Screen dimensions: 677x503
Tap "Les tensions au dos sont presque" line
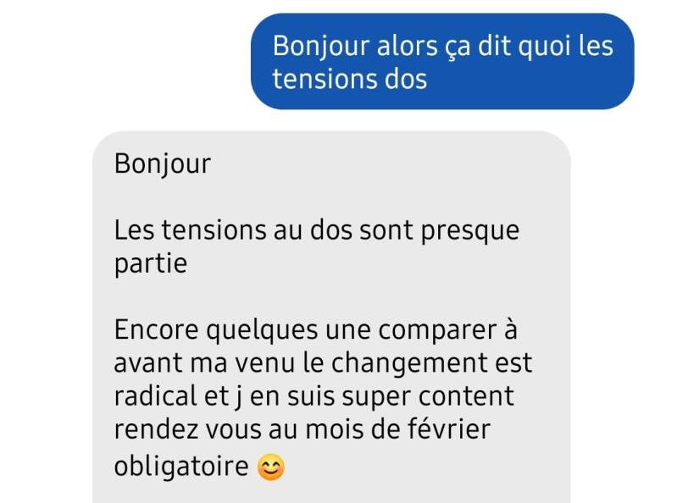317,230
